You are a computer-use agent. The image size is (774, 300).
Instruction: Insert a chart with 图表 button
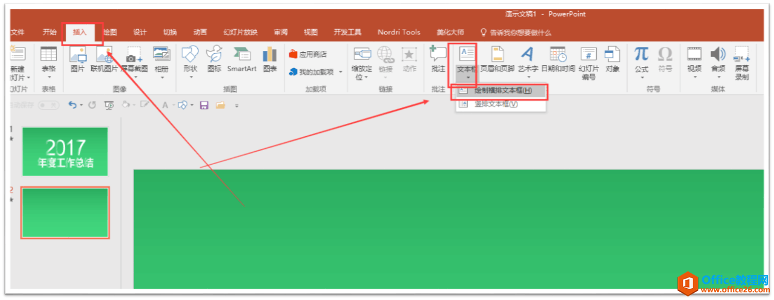pos(270,59)
